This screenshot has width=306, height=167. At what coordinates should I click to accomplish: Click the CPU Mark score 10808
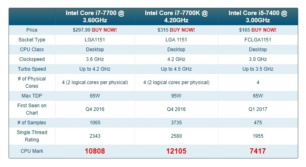(x=95, y=151)
